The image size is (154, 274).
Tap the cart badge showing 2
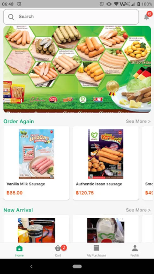click(64, 248)
